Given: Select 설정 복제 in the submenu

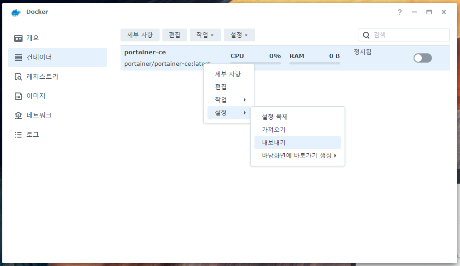Looking at the screenshot, I should 298,117.
